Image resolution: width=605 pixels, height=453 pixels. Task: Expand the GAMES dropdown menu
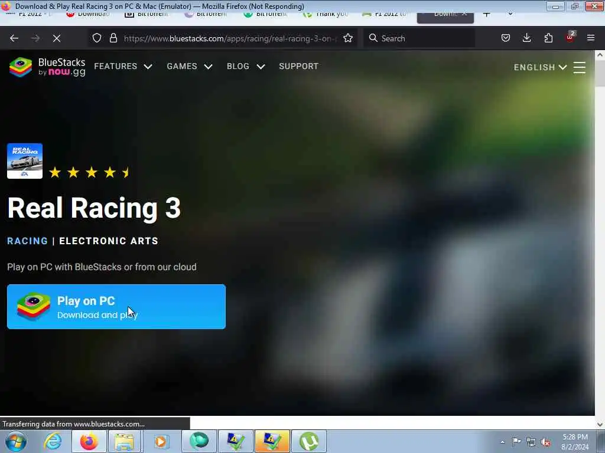pyautogui.click(x=190, y=66)
